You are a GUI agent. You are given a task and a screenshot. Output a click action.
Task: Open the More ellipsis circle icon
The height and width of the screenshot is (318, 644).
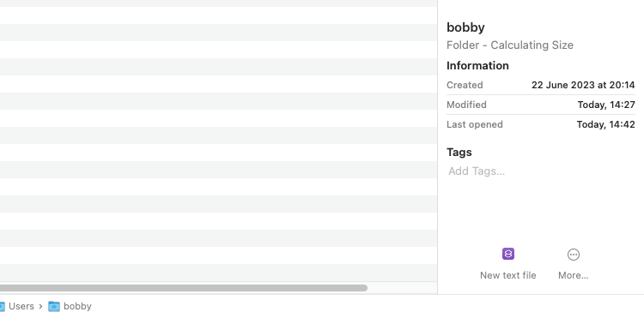pyautogui.click(x=574, y=255)
